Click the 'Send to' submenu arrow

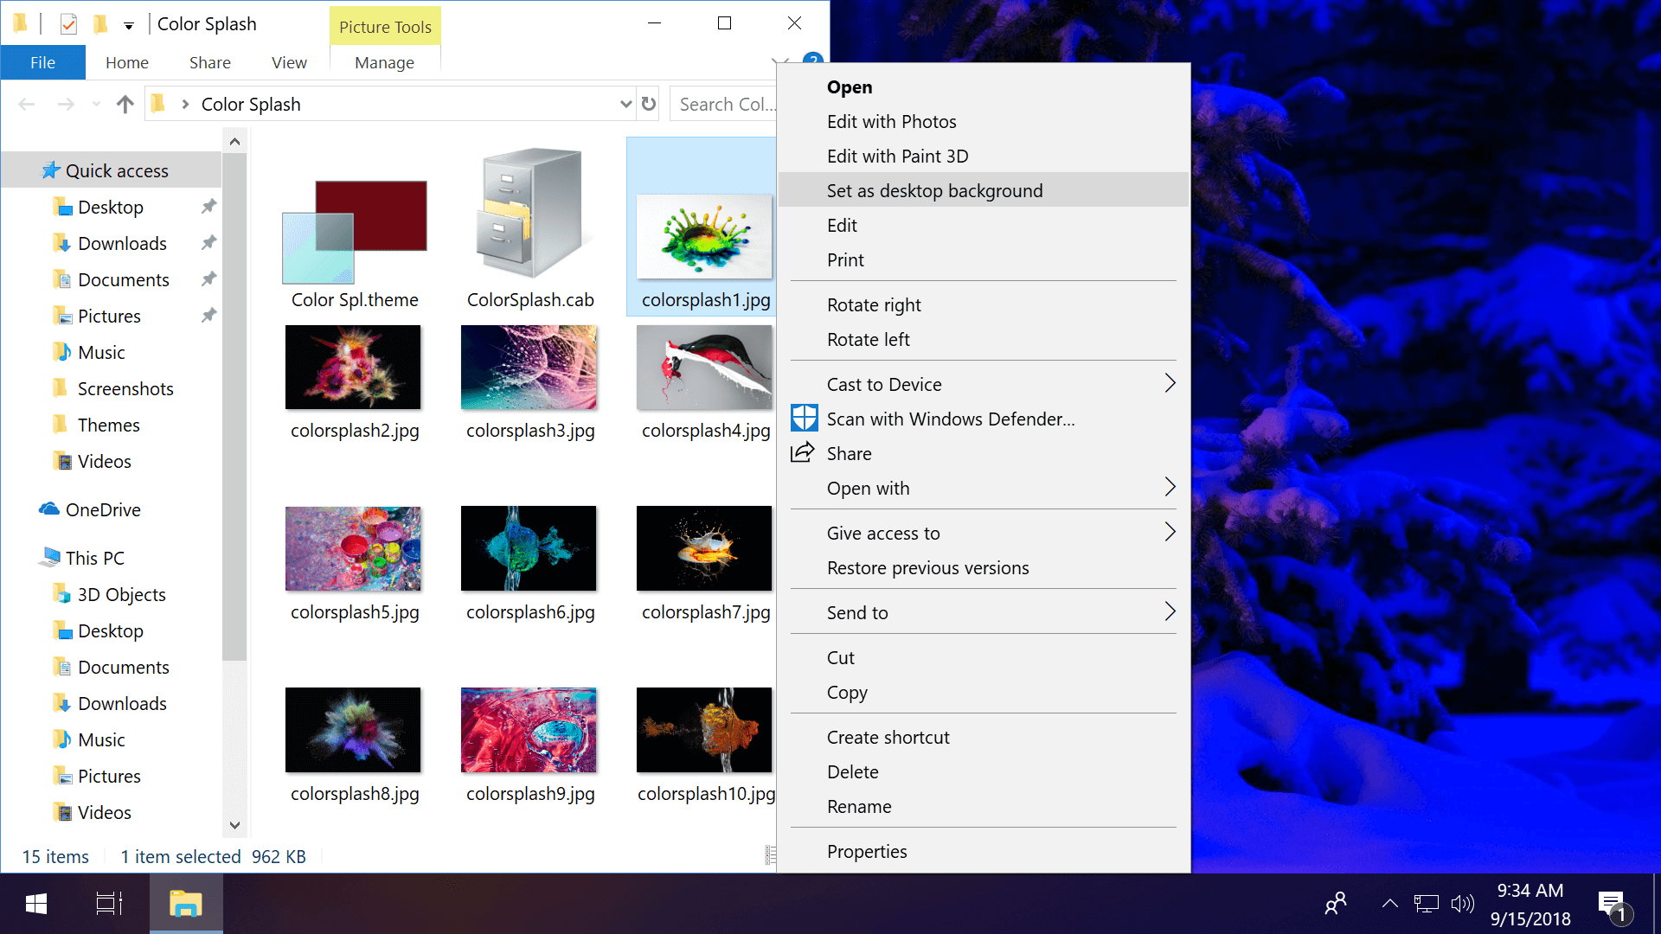(1170, 612)
